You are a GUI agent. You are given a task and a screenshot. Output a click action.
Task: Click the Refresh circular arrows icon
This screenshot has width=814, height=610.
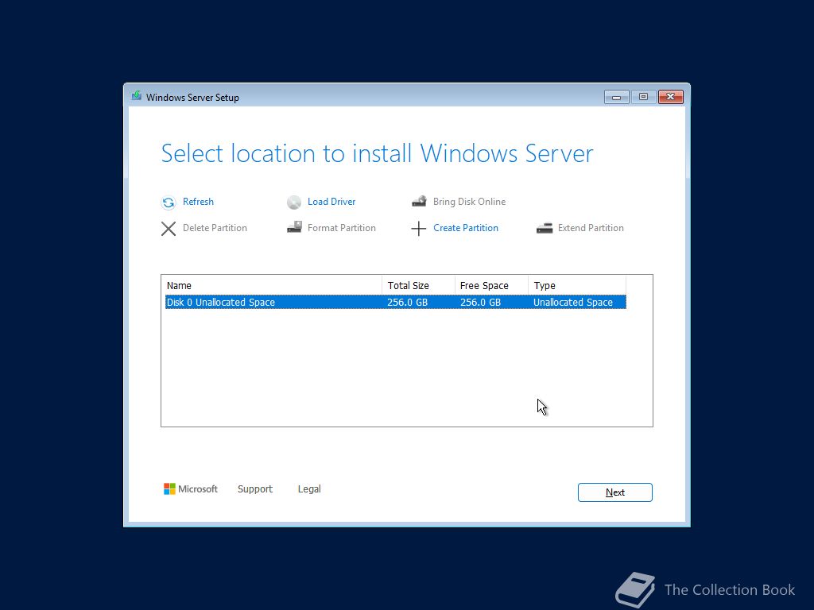click(169, 203)
